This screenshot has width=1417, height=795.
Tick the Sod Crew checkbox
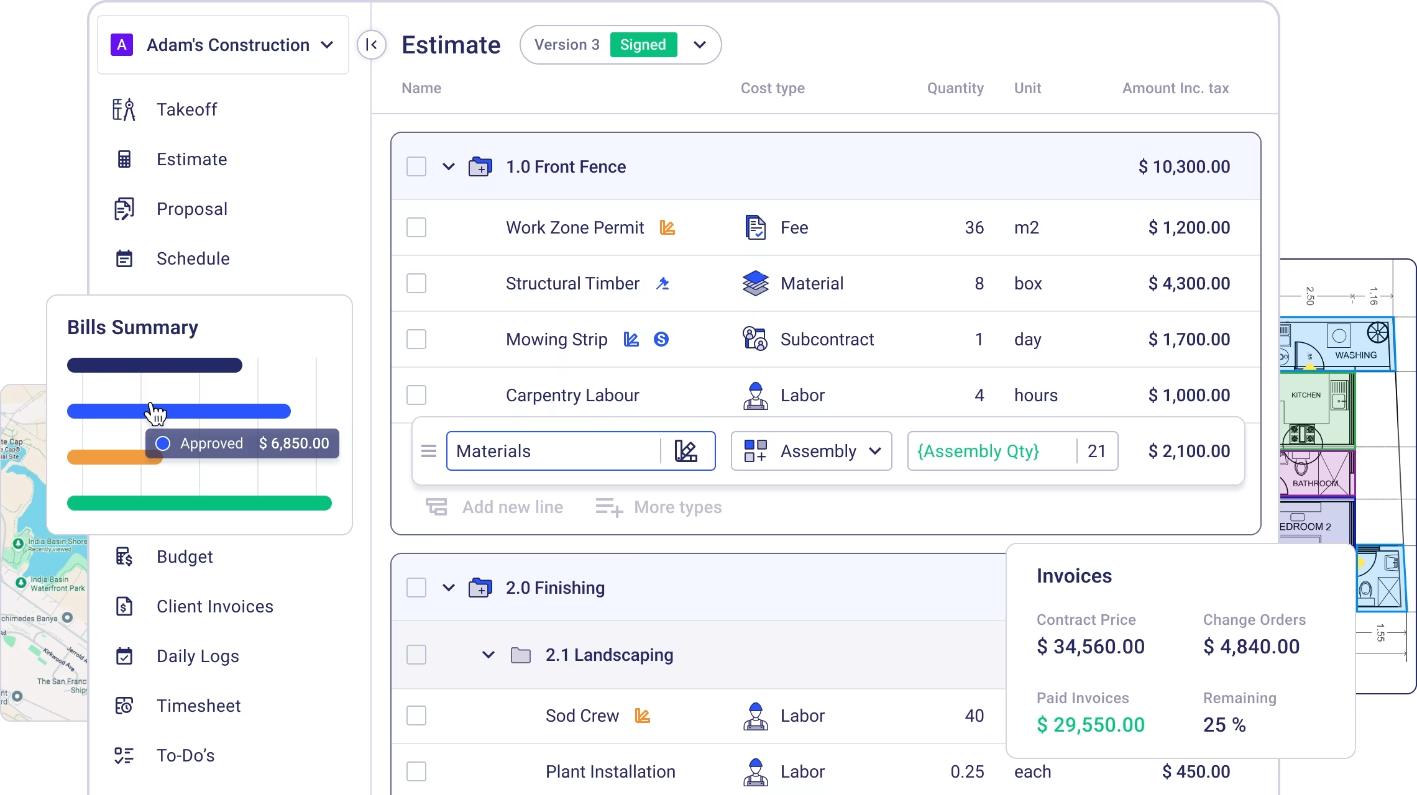coord(416,715)
